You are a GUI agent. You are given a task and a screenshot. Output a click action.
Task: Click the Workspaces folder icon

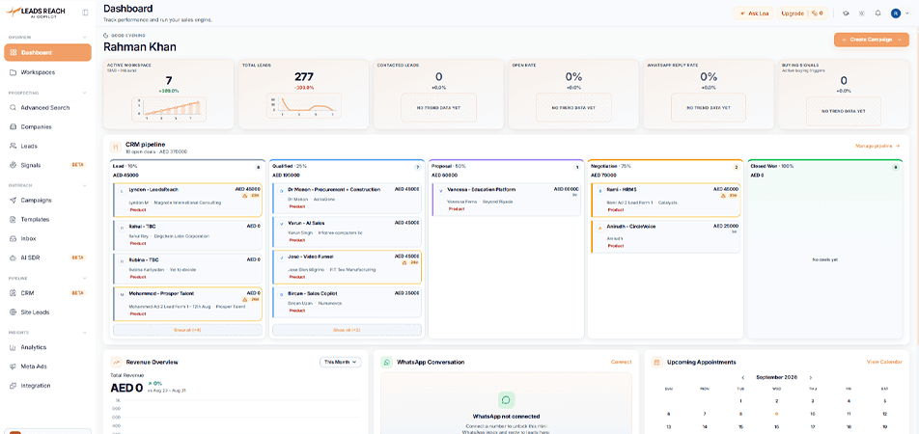(x=14, y=72)
